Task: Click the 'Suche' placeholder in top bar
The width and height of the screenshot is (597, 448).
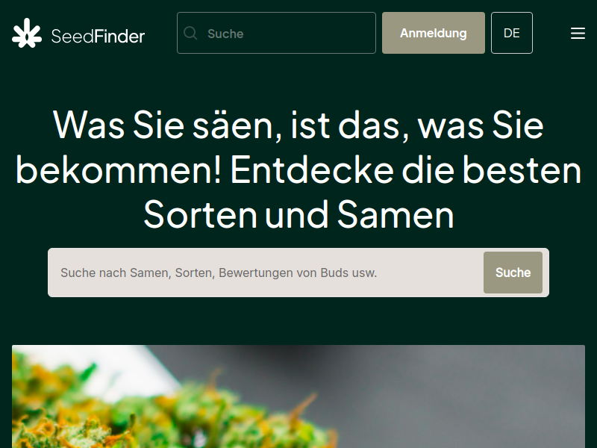Action: pyautogui.click(x=225, y=34)
